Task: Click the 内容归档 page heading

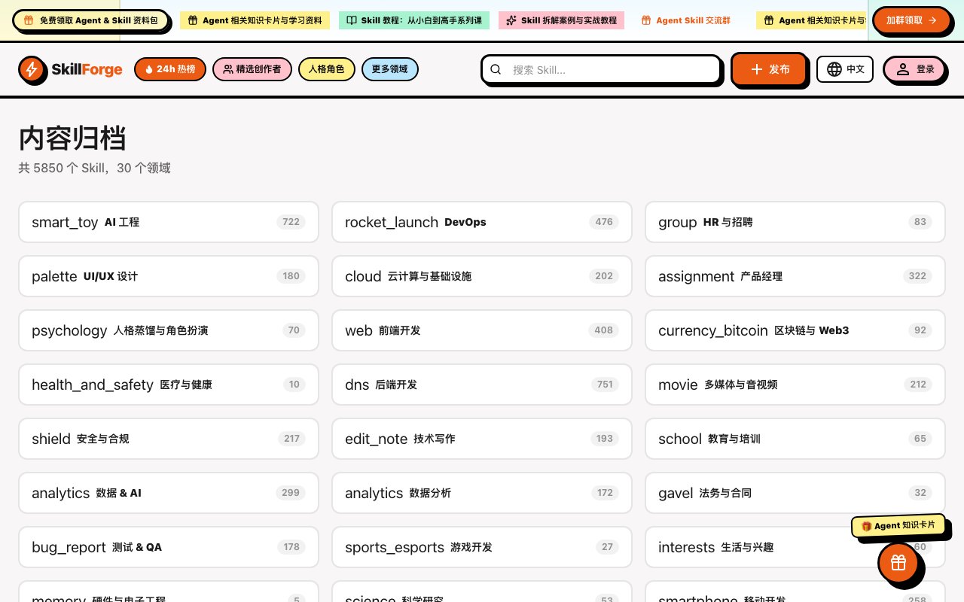Action: 72,138
